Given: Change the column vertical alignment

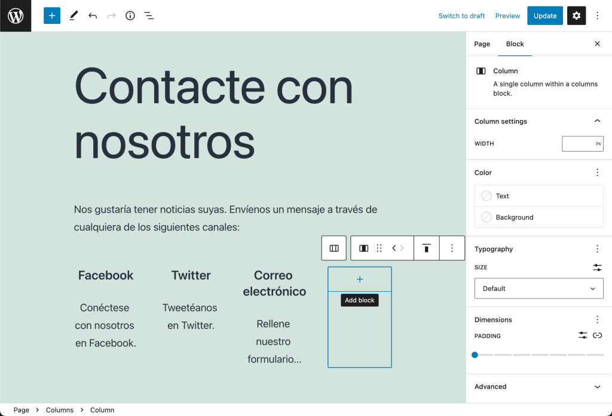Looking at the screenshot, I should [x=426, y=248].
